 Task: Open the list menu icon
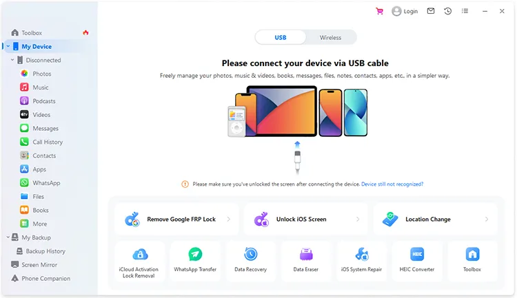tap(465, 11)
